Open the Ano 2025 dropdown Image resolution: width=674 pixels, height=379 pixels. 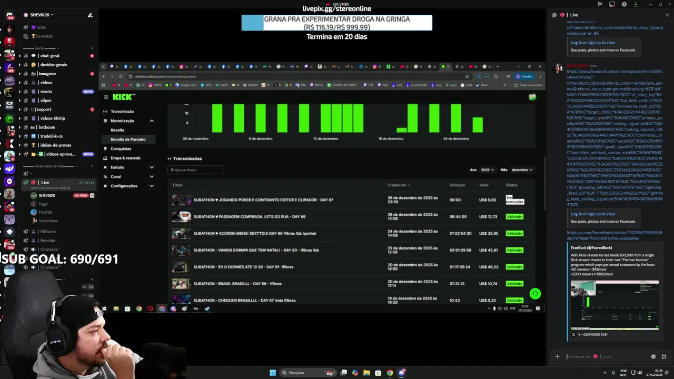(488, 170)
